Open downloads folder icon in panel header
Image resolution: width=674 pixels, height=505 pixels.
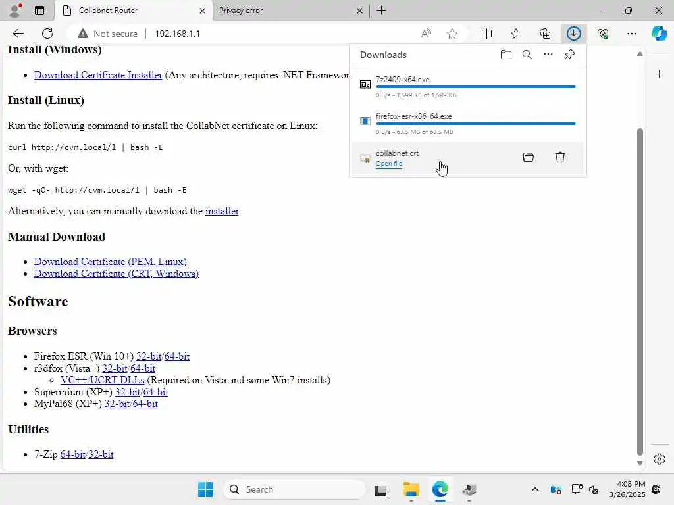pyautogui.click(x=506, y=55)
